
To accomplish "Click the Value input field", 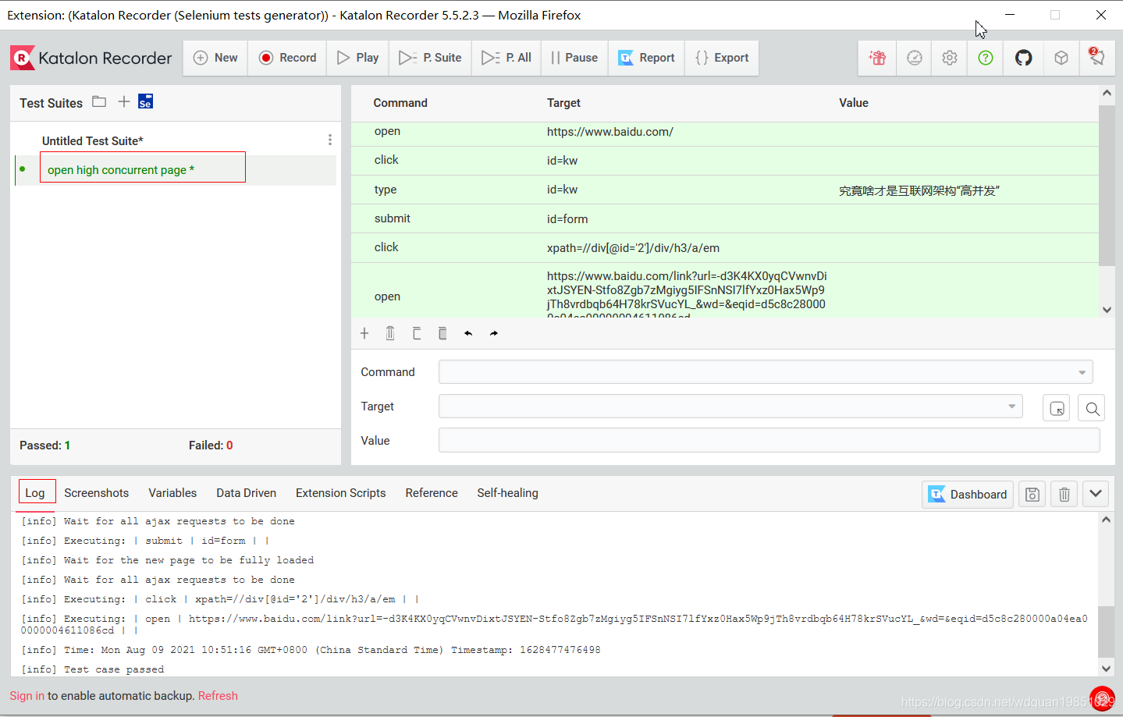I will point(769,441).
